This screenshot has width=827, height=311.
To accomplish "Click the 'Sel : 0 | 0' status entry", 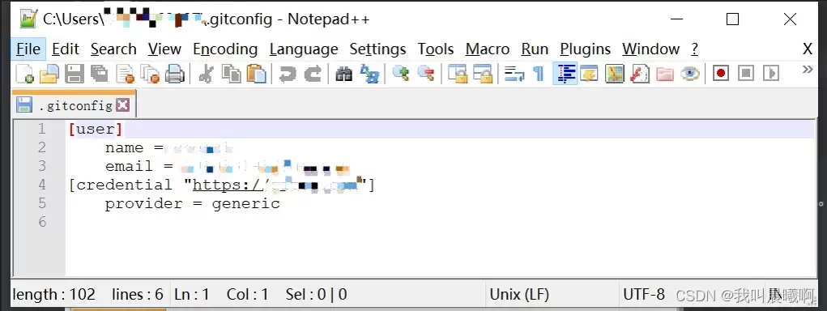I will click(x=316, y=294).
